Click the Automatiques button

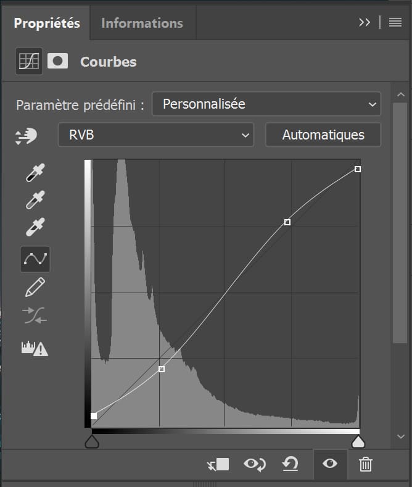pos(323,135)
